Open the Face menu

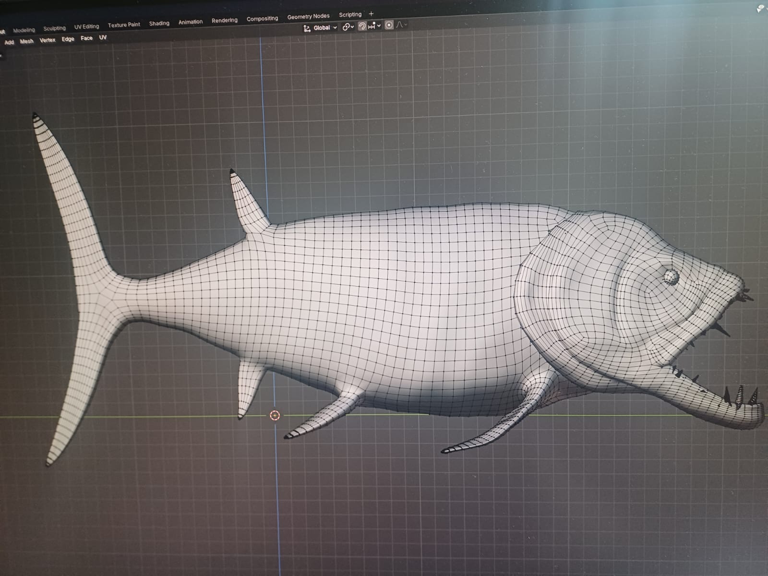pyautogui.click(x=86, y=38)
